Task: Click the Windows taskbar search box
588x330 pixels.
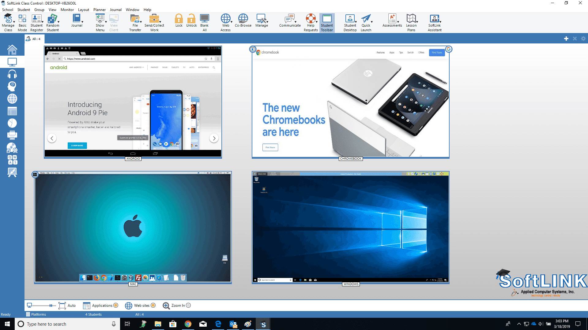Action: point(67,324)
